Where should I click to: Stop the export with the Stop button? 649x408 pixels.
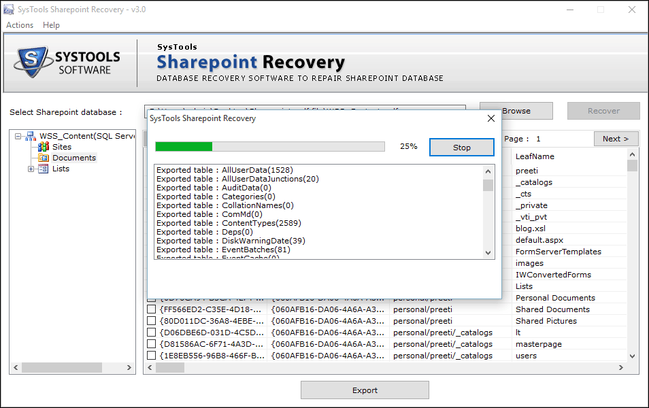pos(461,148)
